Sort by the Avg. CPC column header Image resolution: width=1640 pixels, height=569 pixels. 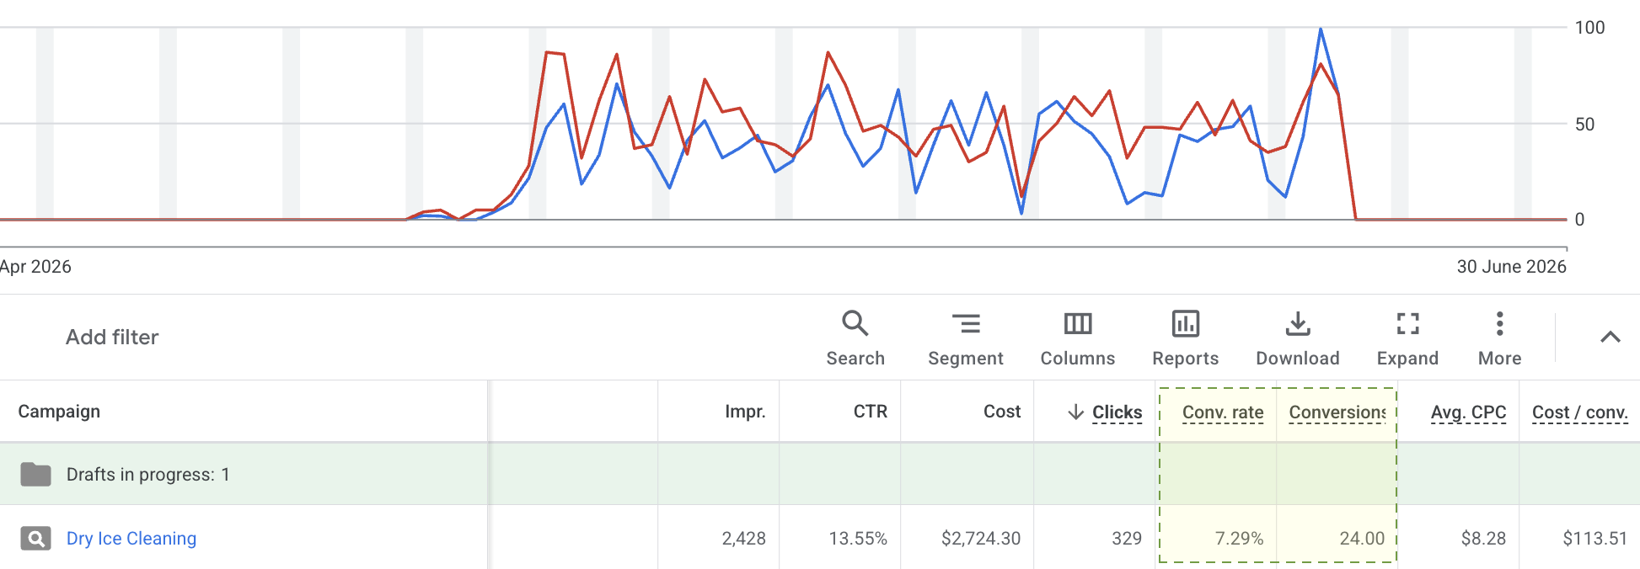pyautogui.click(x=1468, y=412)
